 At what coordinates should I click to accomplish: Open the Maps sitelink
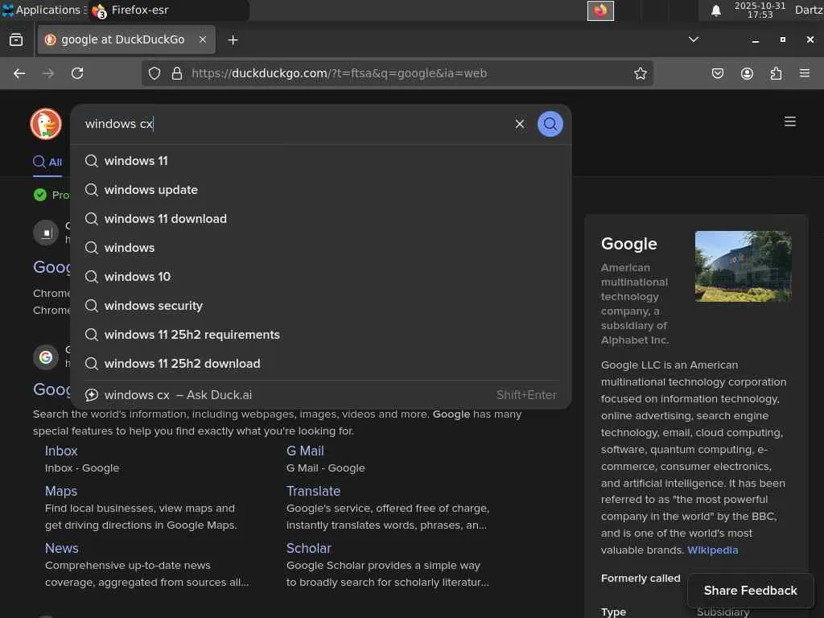coord(61,491)
